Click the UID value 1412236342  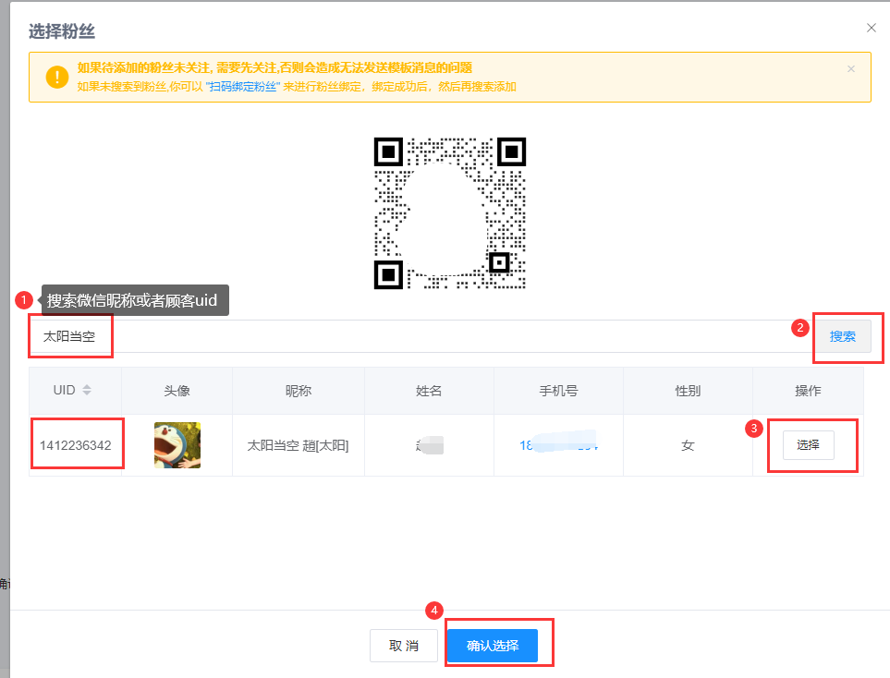(76, 445)
